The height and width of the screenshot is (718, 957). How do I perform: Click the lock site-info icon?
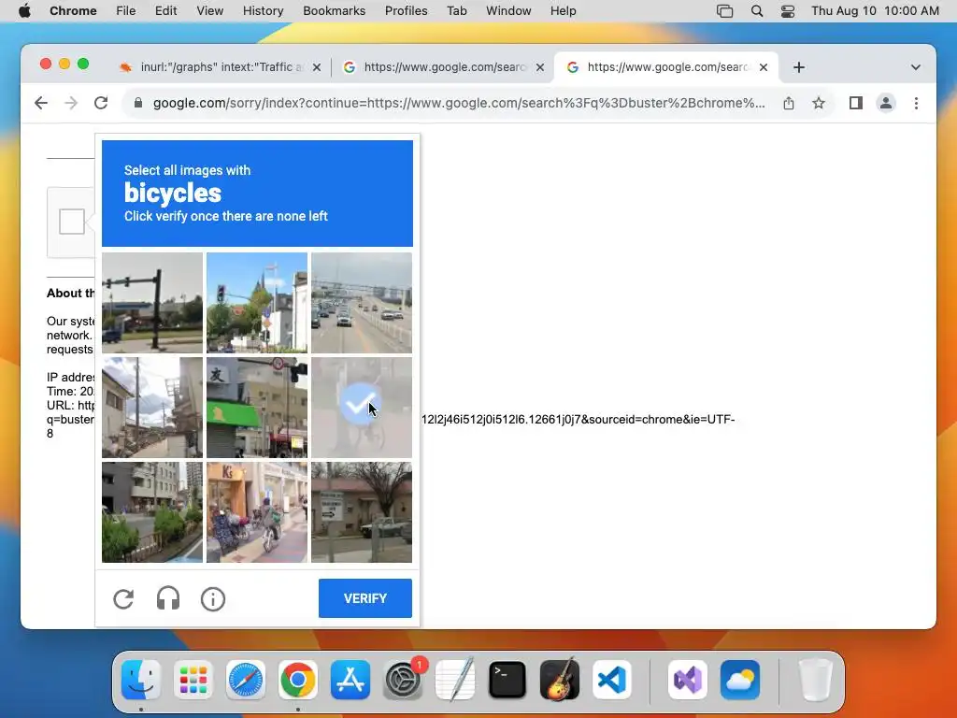pos(138,103)
